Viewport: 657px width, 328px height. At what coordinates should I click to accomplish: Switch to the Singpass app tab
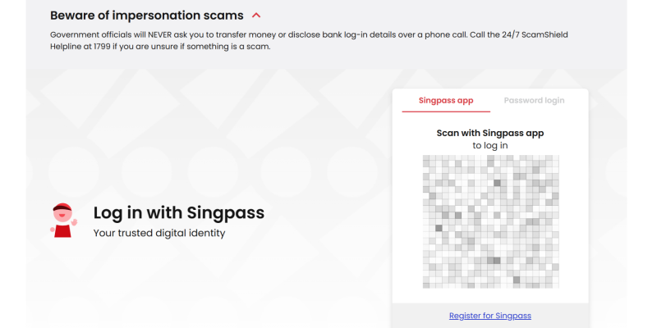coord(446,101)
